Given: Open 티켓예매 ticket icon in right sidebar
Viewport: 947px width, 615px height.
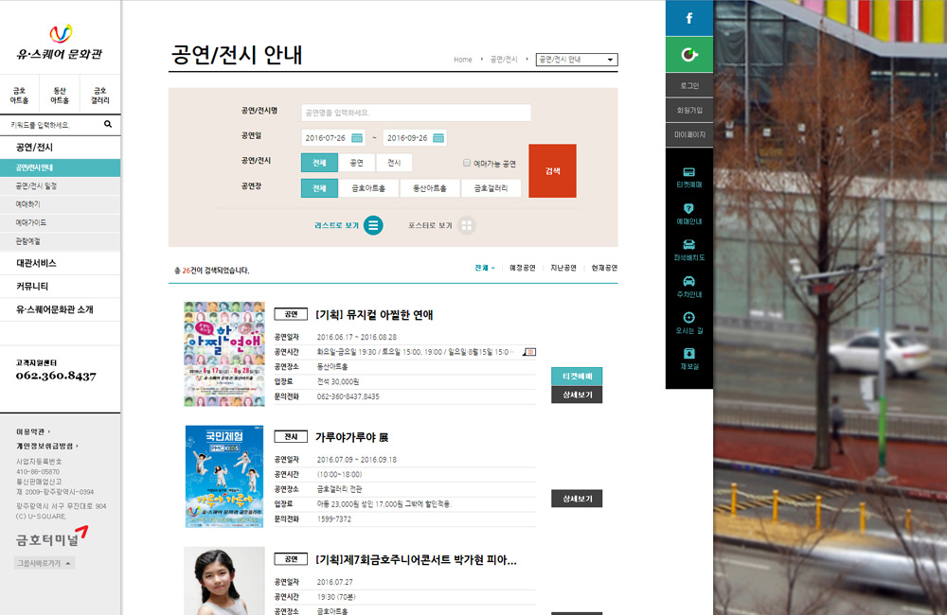Looking at the screenshot, I should (689, 178).
